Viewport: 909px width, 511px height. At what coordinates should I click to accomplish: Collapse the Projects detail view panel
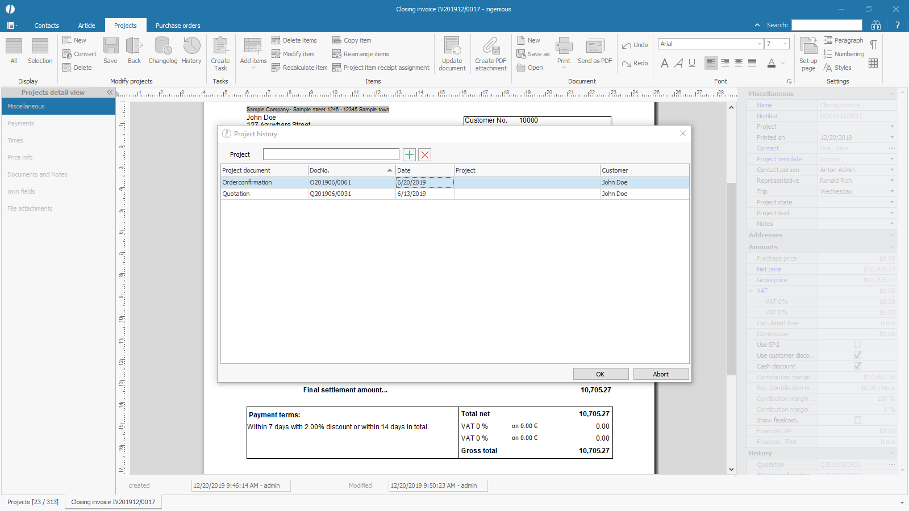point(110,93)
